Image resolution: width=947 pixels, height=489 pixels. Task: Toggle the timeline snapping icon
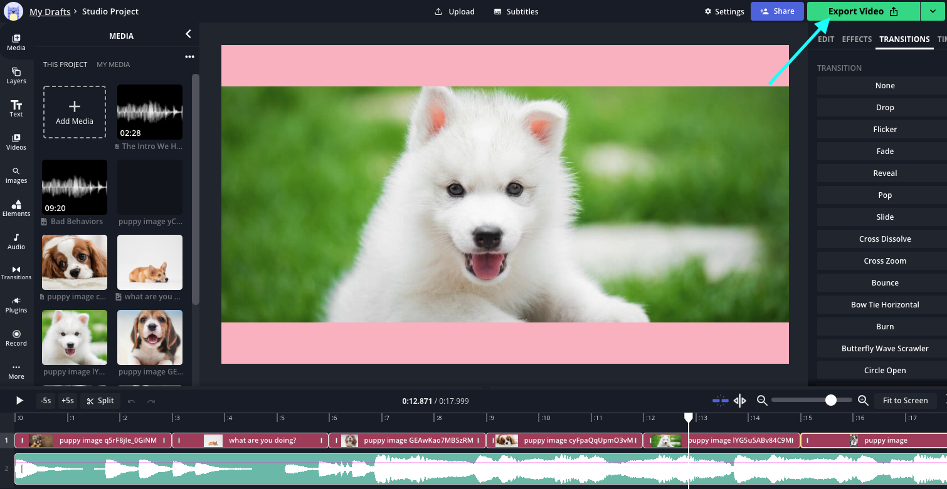click(x=721, y=401)
